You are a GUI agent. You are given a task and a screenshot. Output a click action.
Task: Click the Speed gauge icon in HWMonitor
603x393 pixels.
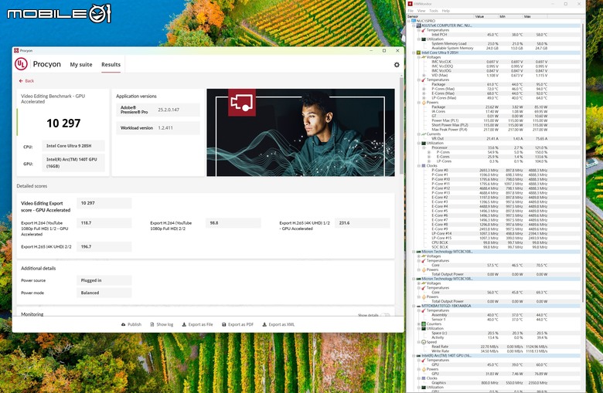click(424, 342)
